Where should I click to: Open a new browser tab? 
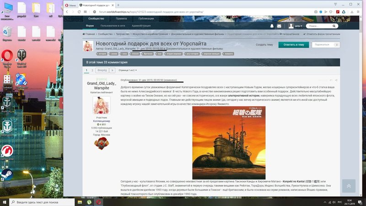(118, 5)
